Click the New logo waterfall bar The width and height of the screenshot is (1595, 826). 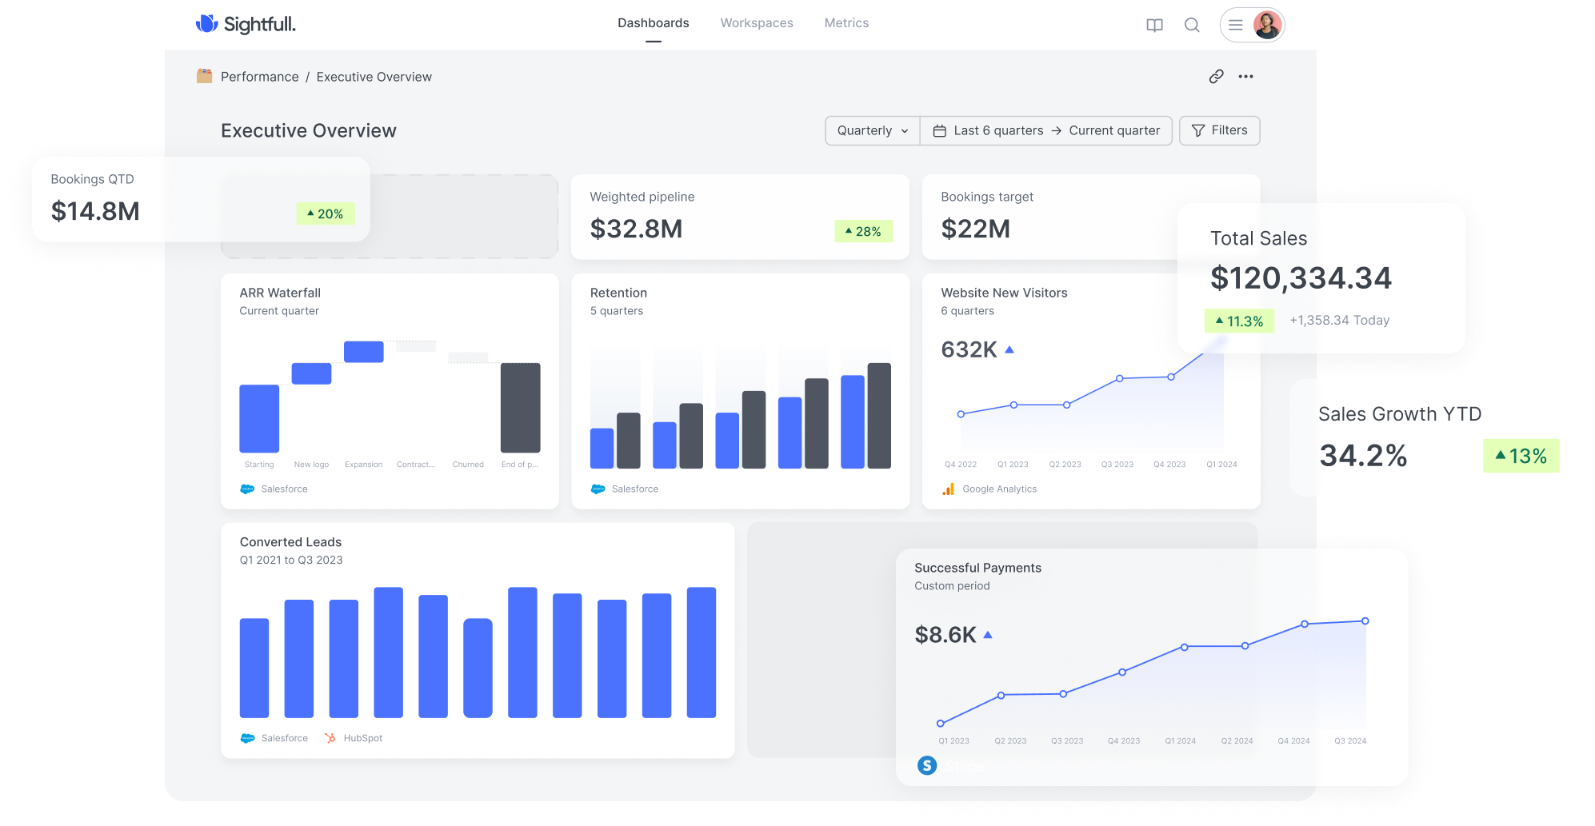[311, 373]
